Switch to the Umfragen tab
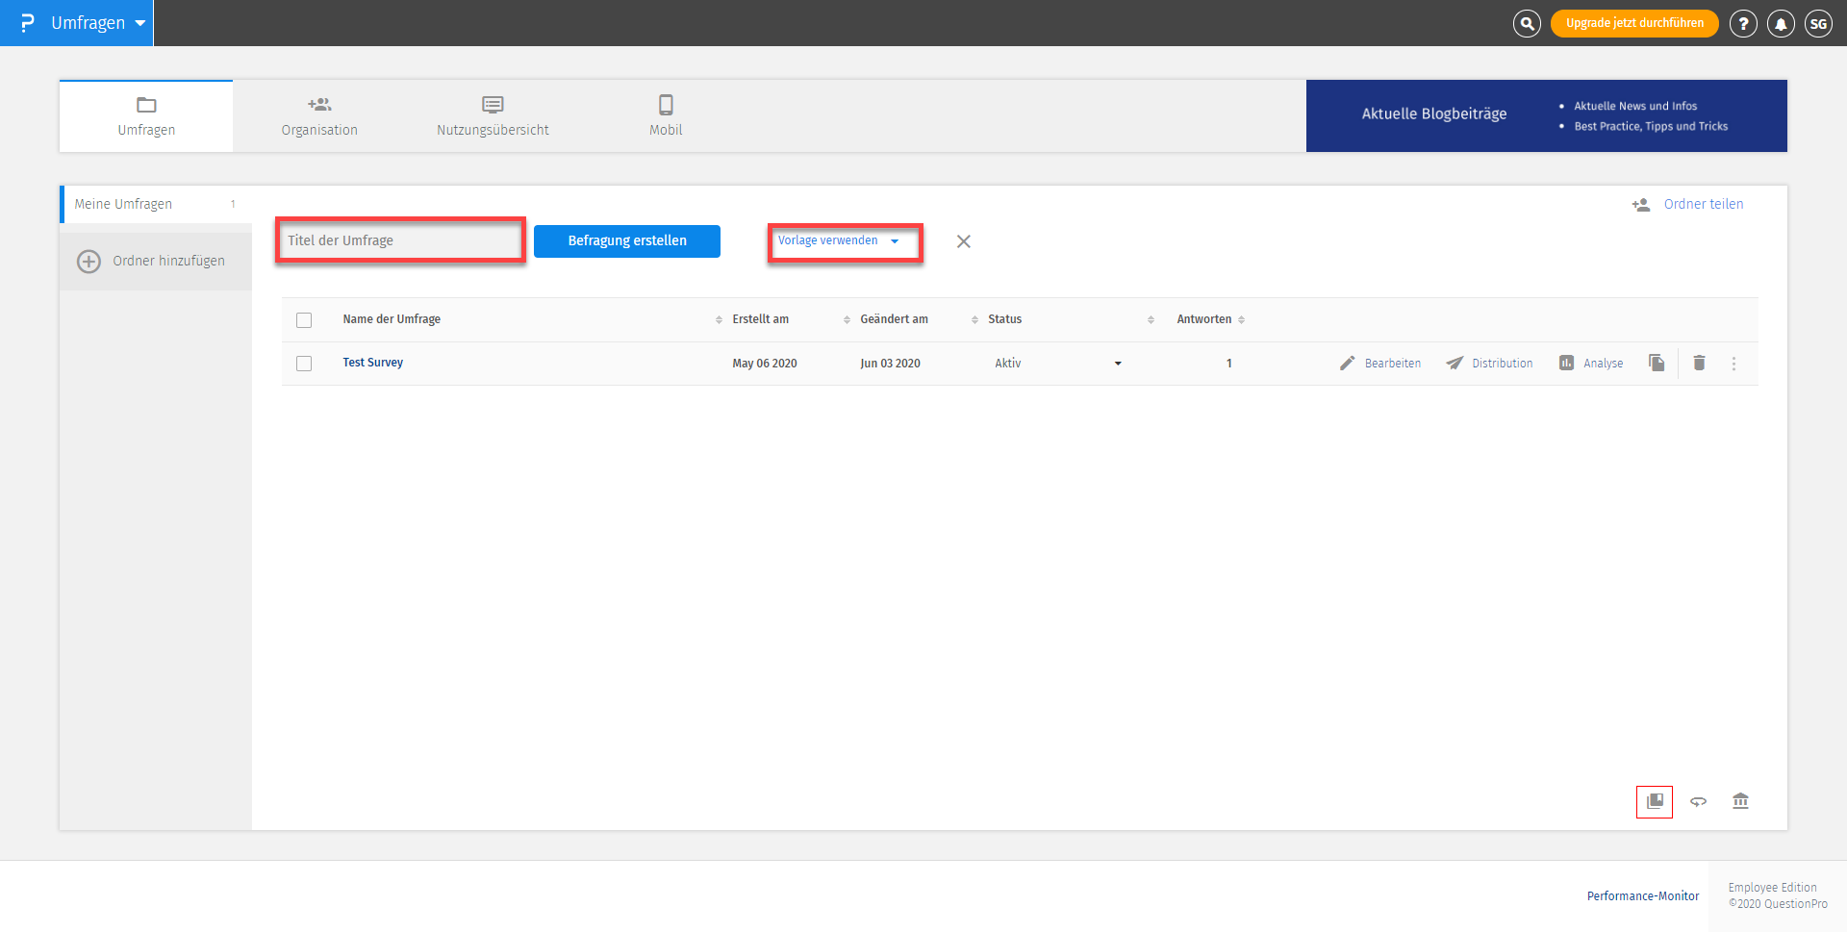 tap(146, 116)
